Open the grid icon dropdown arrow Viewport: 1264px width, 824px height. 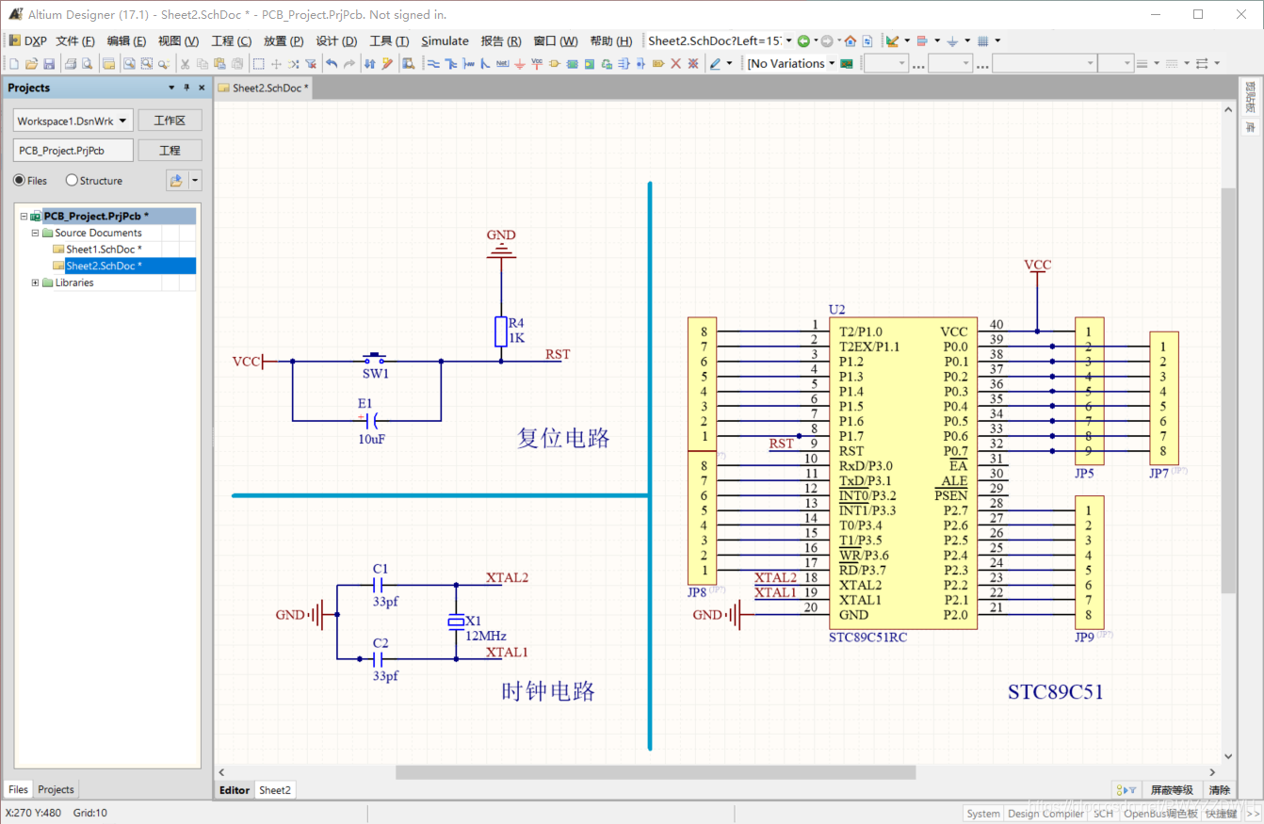pyautogui.click(x=997, y=40)
